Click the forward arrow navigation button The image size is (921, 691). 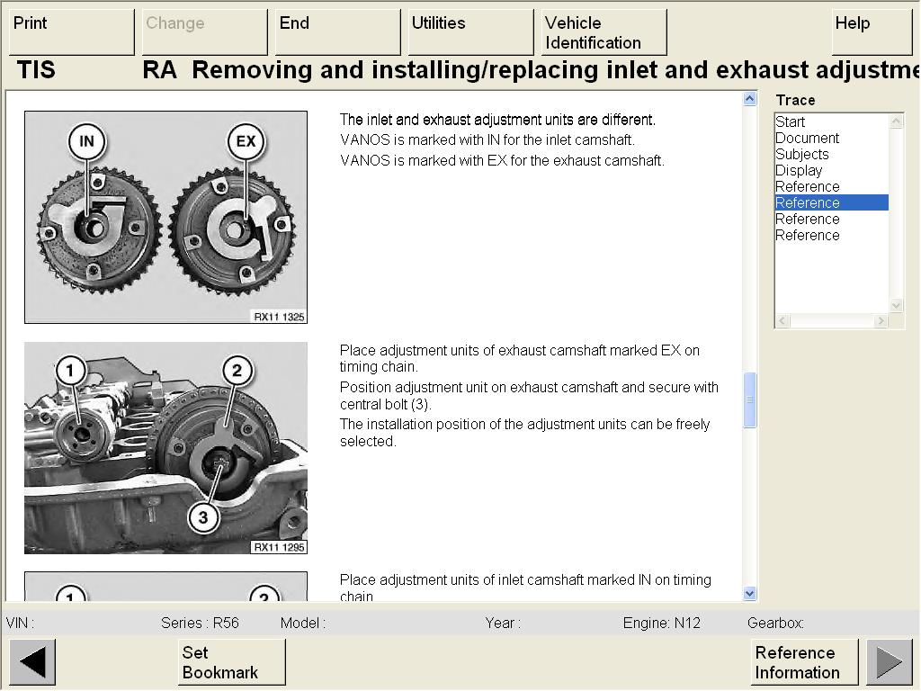pyautogui.click(x=889, y=662)
